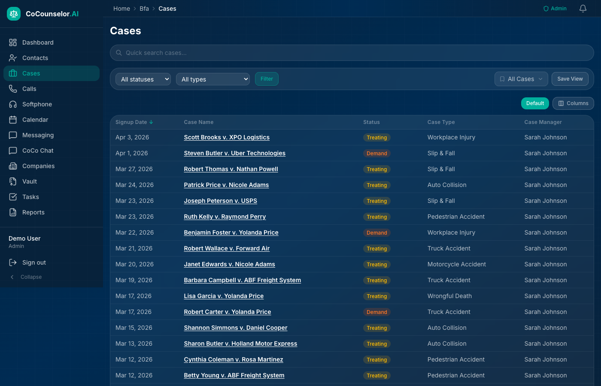Click Demand badge on Robert Carter row
Image resolution: width=601 pixels, height=386 pixels.
point(376,312)
